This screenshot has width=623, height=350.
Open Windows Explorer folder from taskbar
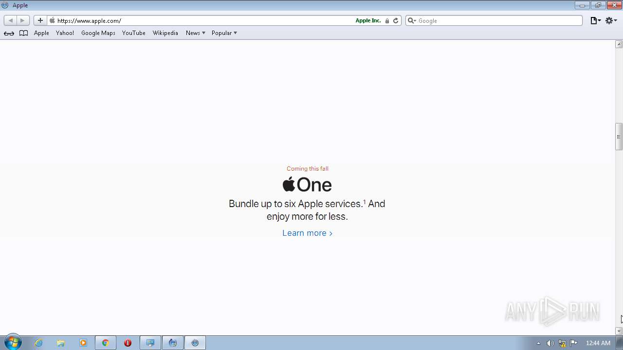[x=61, y=343]
